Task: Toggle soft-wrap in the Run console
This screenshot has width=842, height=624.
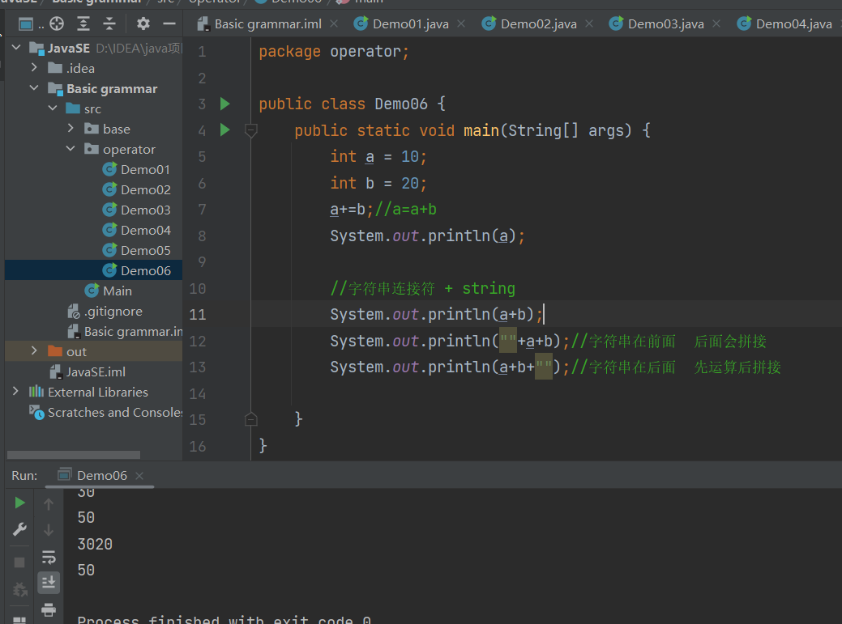Action: tap(49, 557)
